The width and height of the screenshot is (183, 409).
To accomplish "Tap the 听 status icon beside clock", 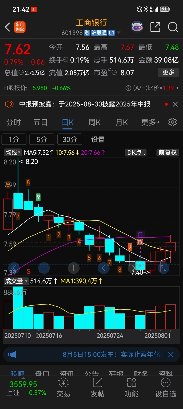I will point(34,9).
